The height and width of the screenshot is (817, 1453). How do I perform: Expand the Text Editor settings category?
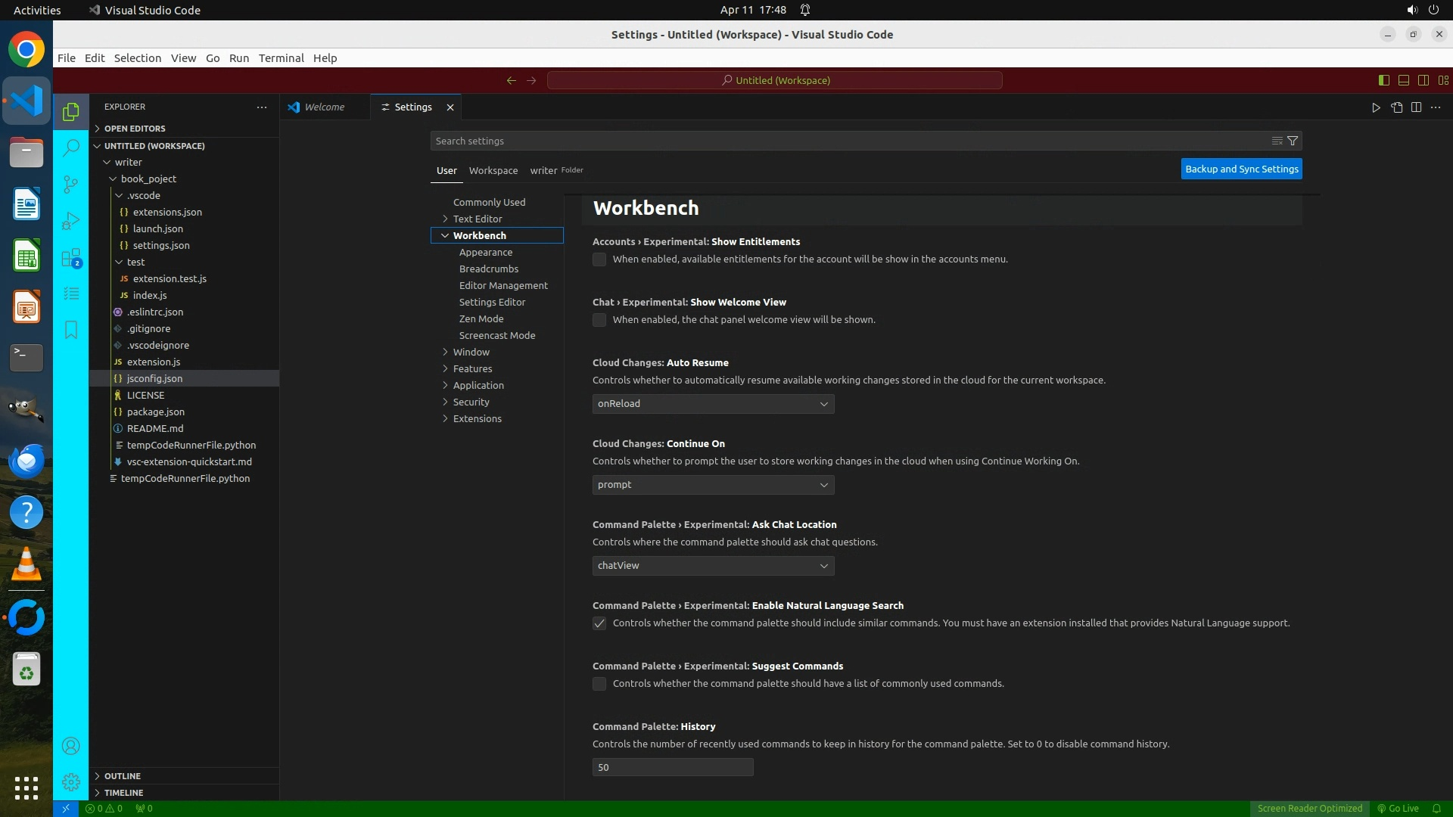477,219
